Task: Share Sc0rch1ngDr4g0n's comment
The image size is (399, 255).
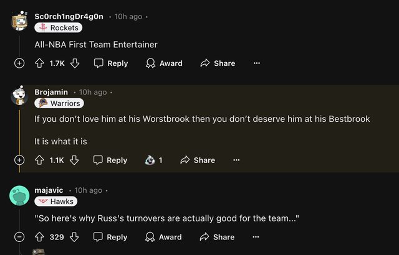Action: [x=218, y=63]
